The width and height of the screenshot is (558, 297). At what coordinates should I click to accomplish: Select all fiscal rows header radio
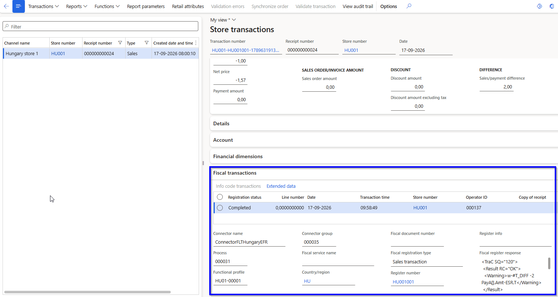220,197
